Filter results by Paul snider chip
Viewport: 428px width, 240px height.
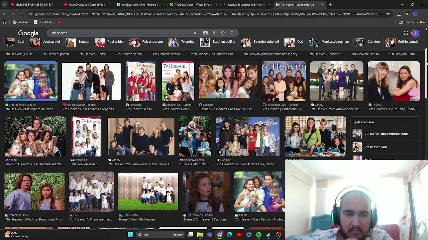(x=110, y=42)
